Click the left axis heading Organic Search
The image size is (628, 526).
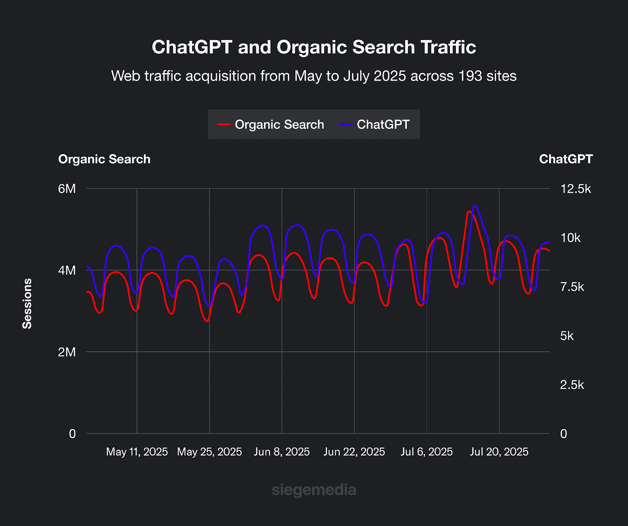(104, 159)
